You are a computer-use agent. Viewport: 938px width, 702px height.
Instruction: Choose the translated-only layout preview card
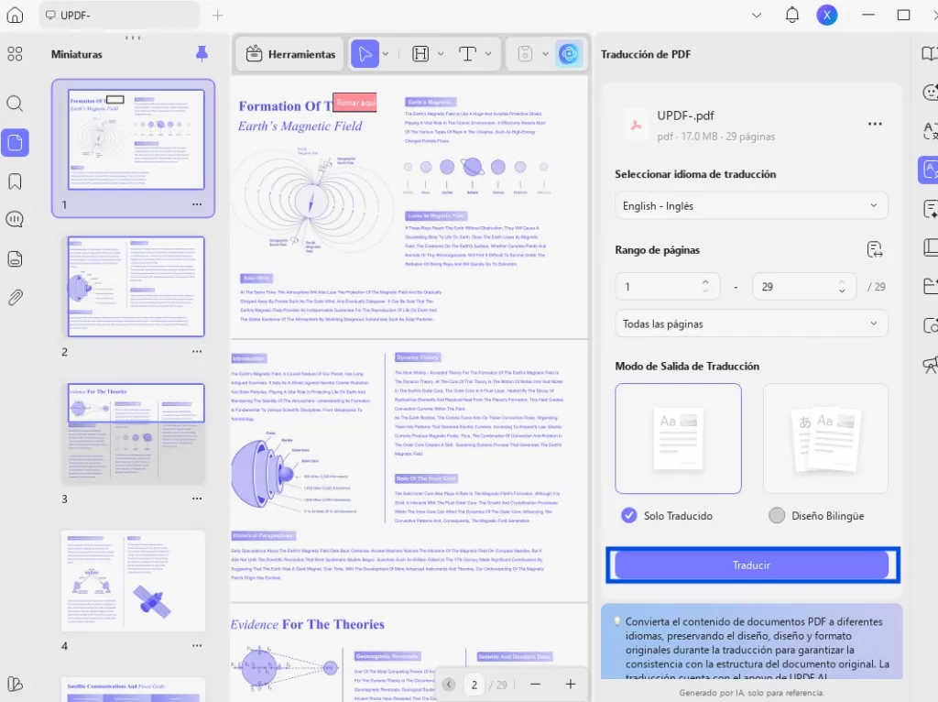(x=678, y=439)
